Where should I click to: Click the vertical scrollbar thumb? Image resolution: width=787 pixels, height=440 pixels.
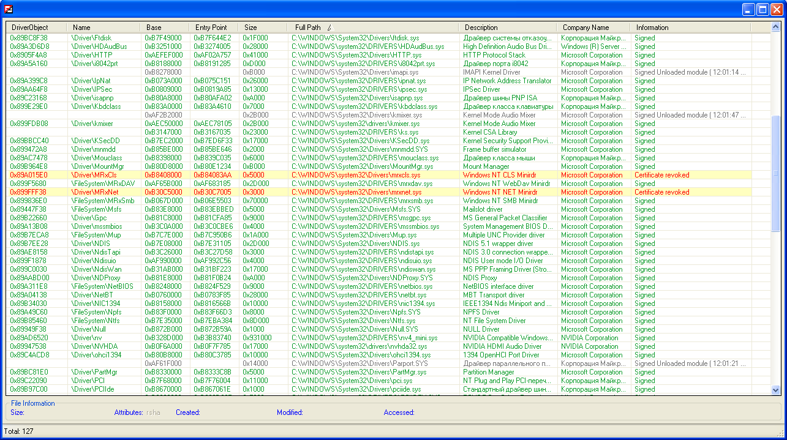coord(776,174)
